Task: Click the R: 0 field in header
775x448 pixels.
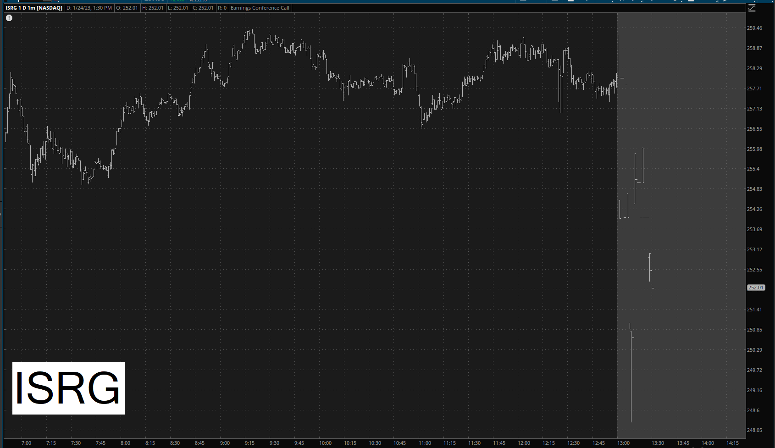Action: coord(222,8)
